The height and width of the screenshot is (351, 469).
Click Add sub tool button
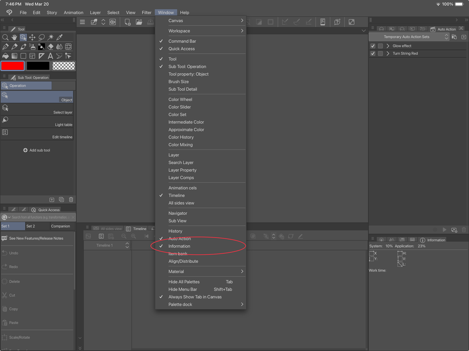point(37,150)
